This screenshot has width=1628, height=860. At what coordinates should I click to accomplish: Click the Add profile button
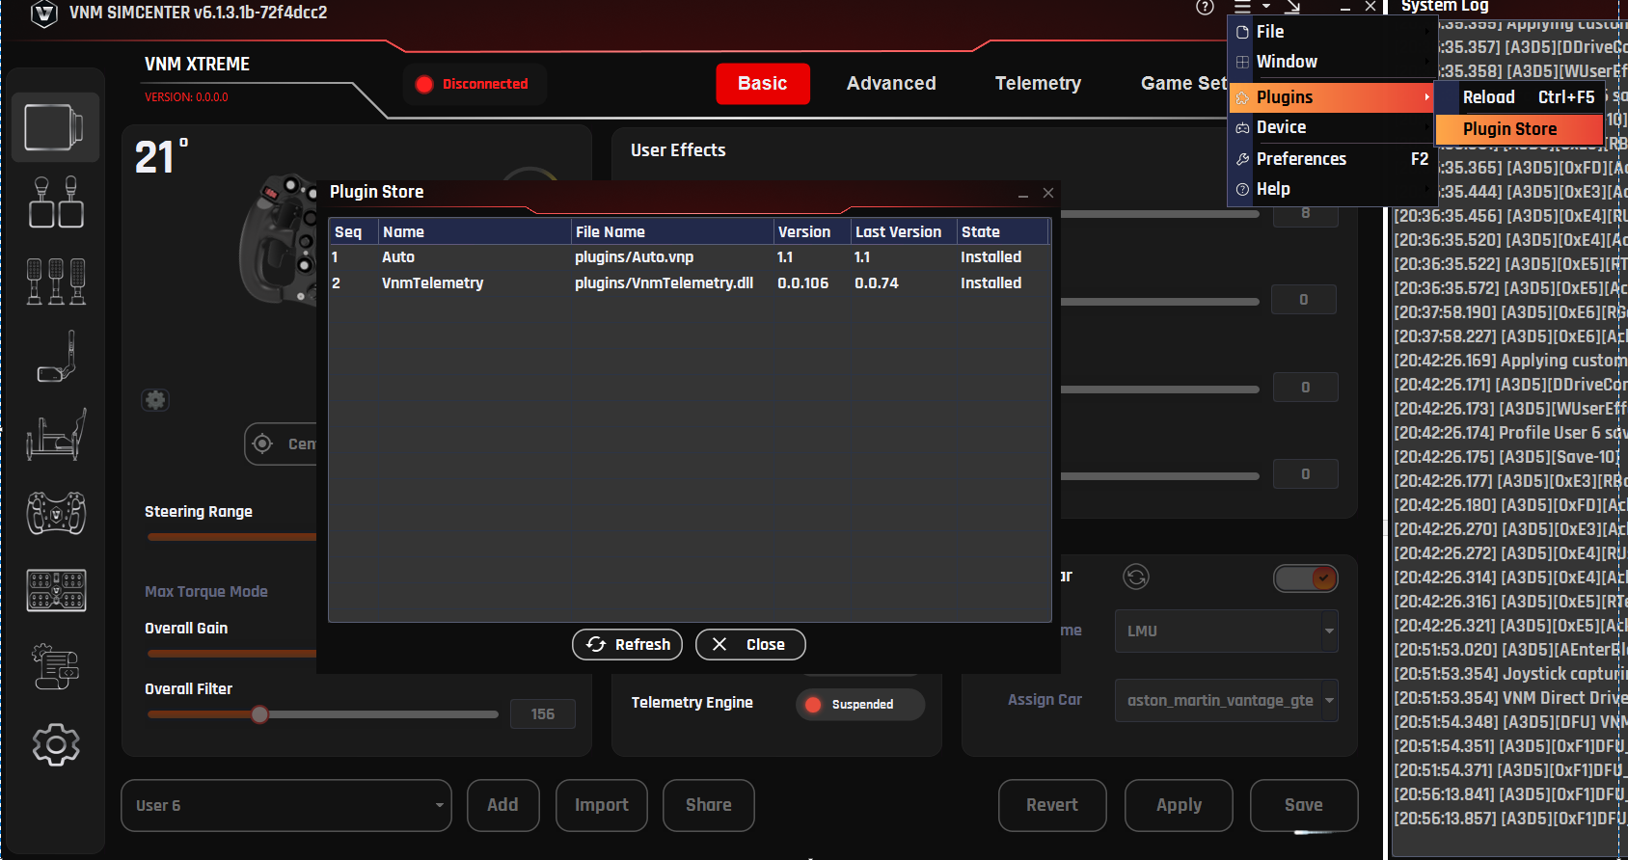pos(502,805)
